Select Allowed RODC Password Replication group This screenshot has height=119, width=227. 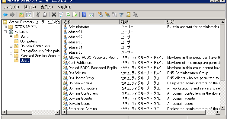(x=94, y=58)
